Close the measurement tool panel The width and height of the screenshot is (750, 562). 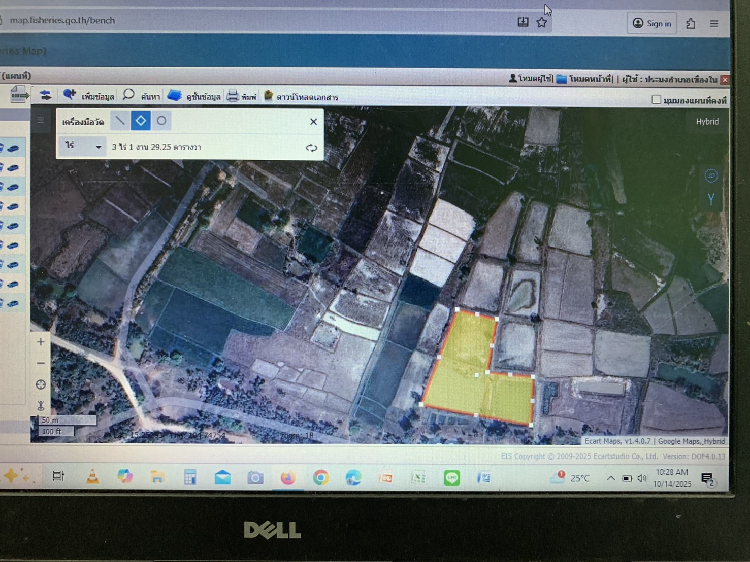click(x=313, y=122)
